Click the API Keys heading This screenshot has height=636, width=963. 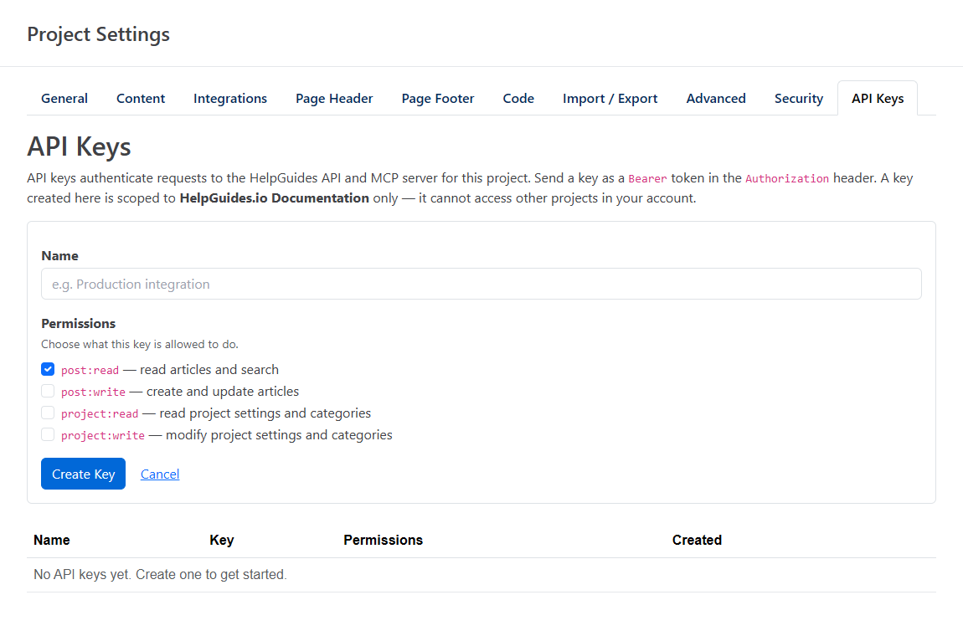[x=80, y=146]
